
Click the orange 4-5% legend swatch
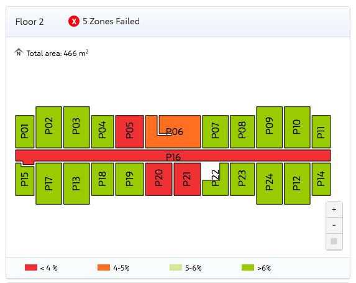[104, 267]
